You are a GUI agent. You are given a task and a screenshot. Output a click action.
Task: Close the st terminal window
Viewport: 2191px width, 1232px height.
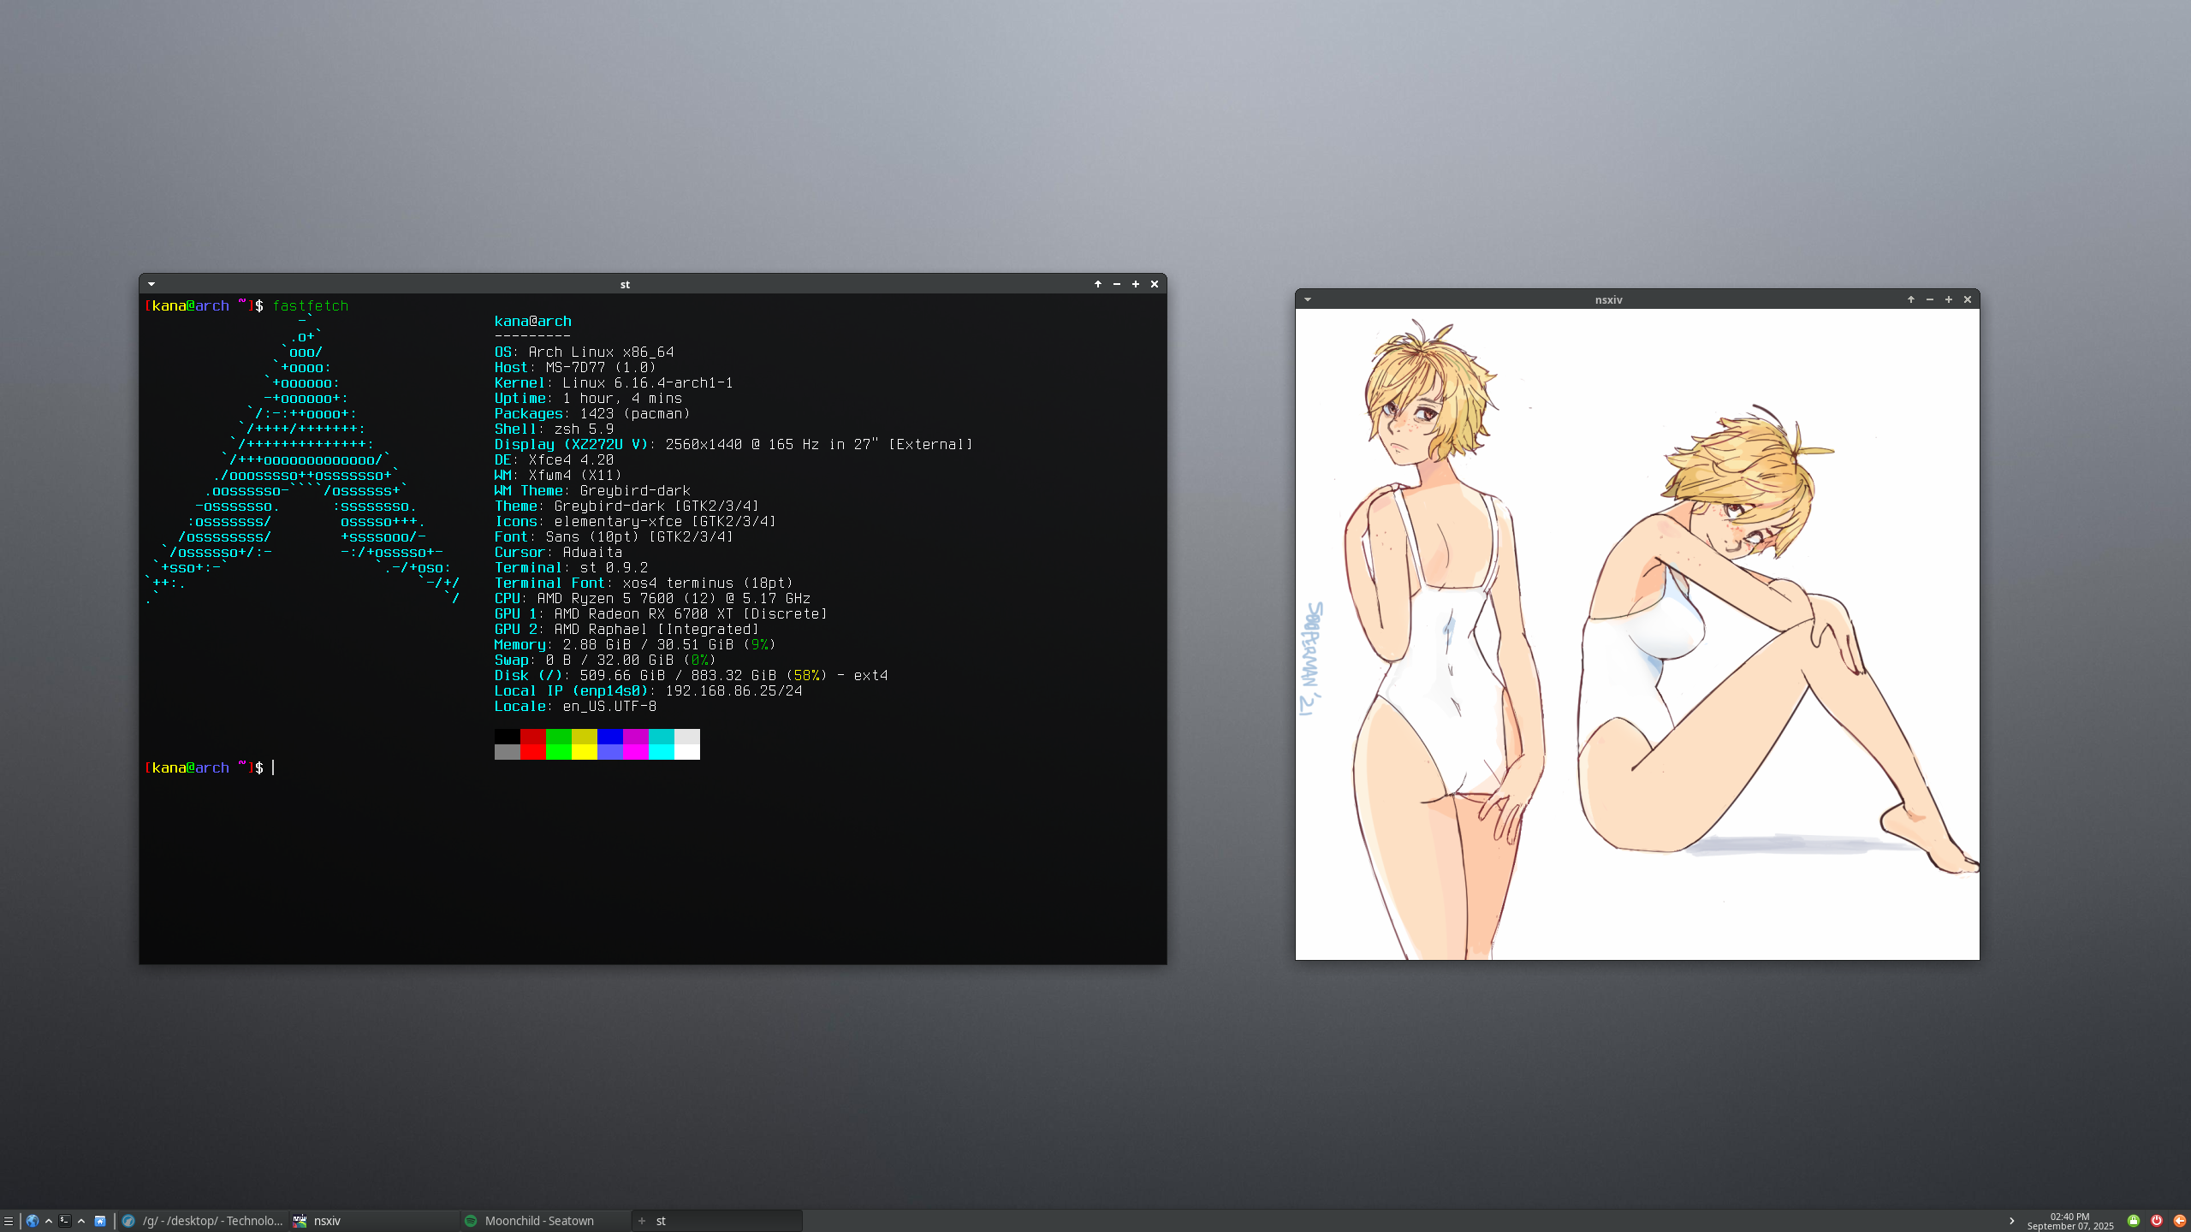point(1155,284)
